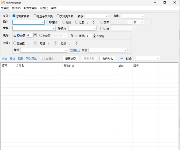180x150 pixels.
Task: Click the 删除 character count field
Action: click(x=89, y=36)
